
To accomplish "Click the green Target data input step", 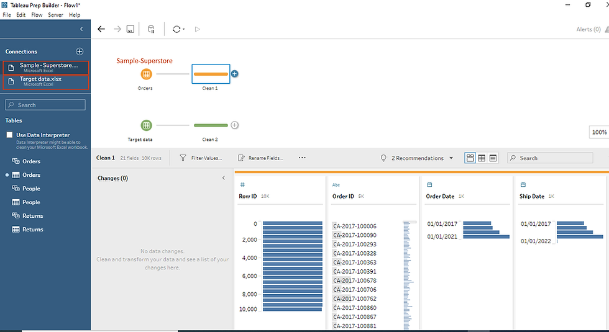I will (x=146, y=125).
